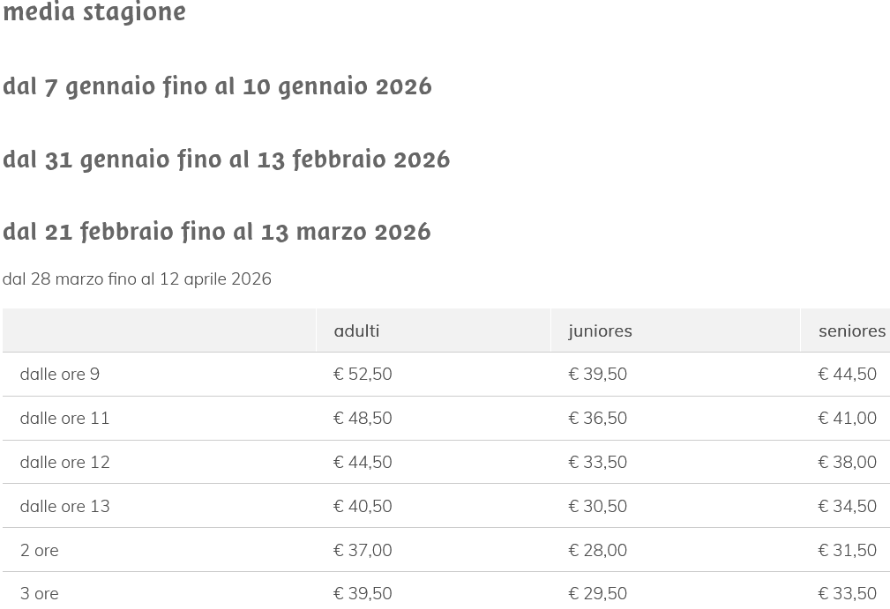This screenshot has height=609, width=890.
Task: Click the "dalle ore 11" row label
Action: (64, 418)
